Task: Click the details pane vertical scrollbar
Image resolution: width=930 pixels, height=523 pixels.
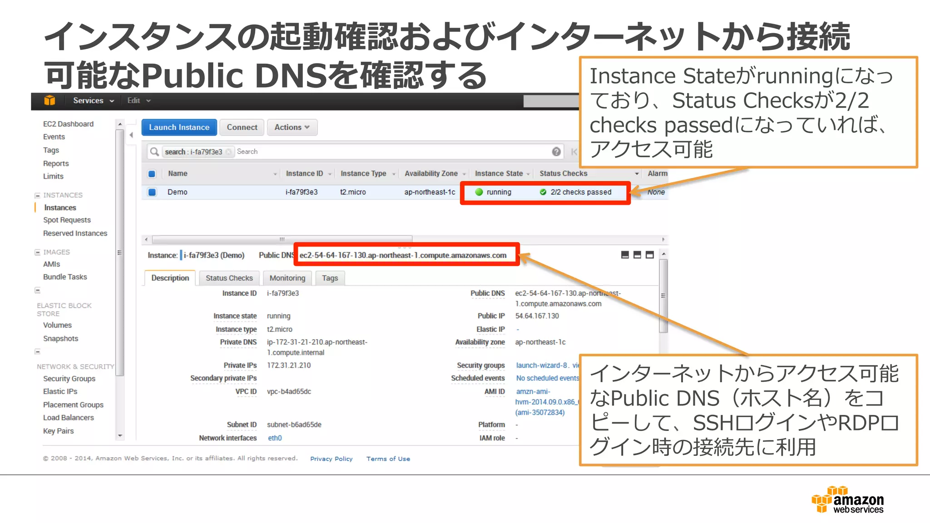Action: pyautogui.click(x=663, y=296)
